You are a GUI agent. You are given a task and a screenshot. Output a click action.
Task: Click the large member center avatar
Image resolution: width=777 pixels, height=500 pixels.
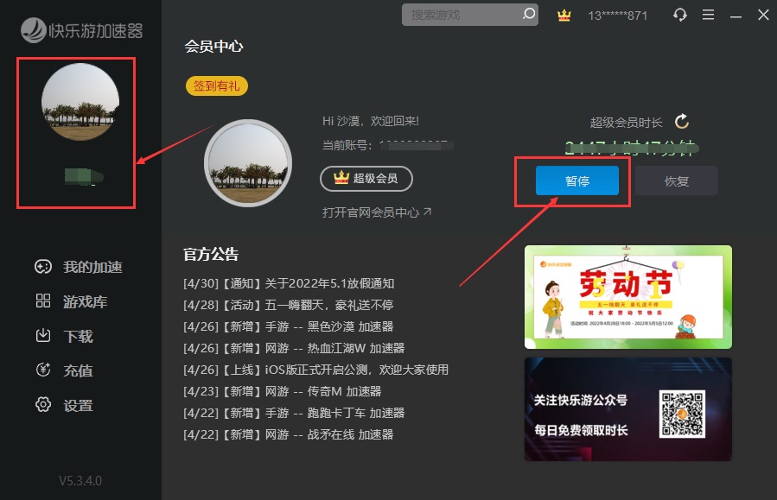(248, 163)
